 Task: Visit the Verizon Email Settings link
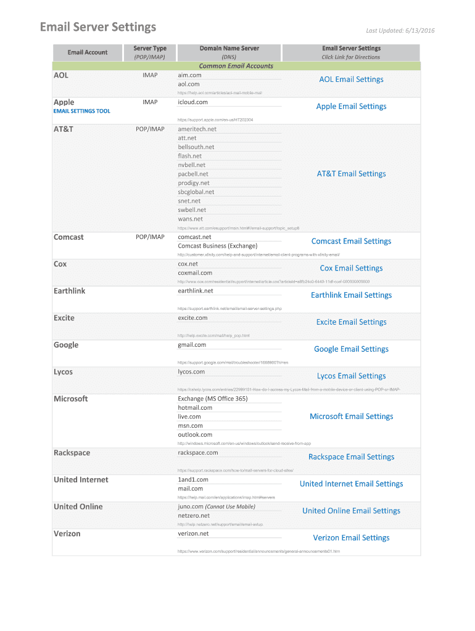351,538
